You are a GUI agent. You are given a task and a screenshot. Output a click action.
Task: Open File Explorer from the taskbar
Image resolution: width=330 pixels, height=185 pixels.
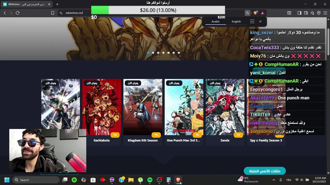pos(131,180)
